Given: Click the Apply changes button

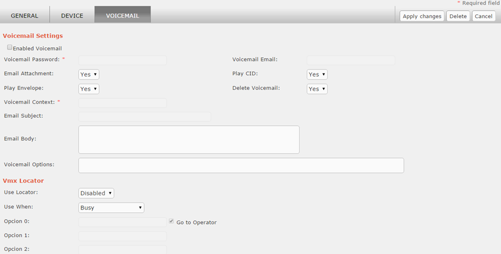Looking at the screenshot, I should (x=422, y=16).
